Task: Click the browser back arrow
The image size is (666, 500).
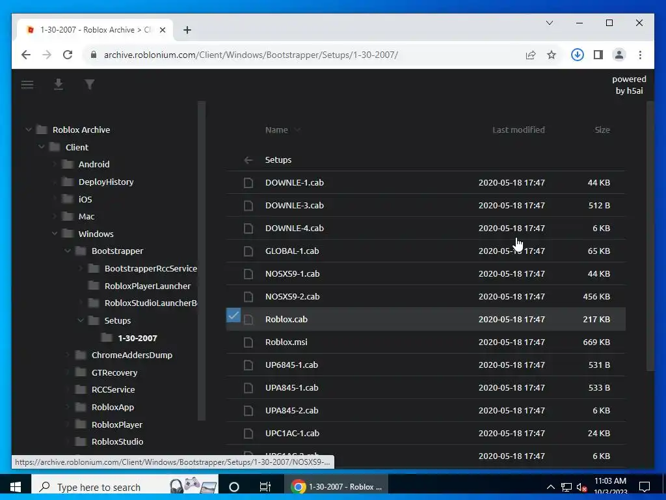Action: click(x=26, y=55)
